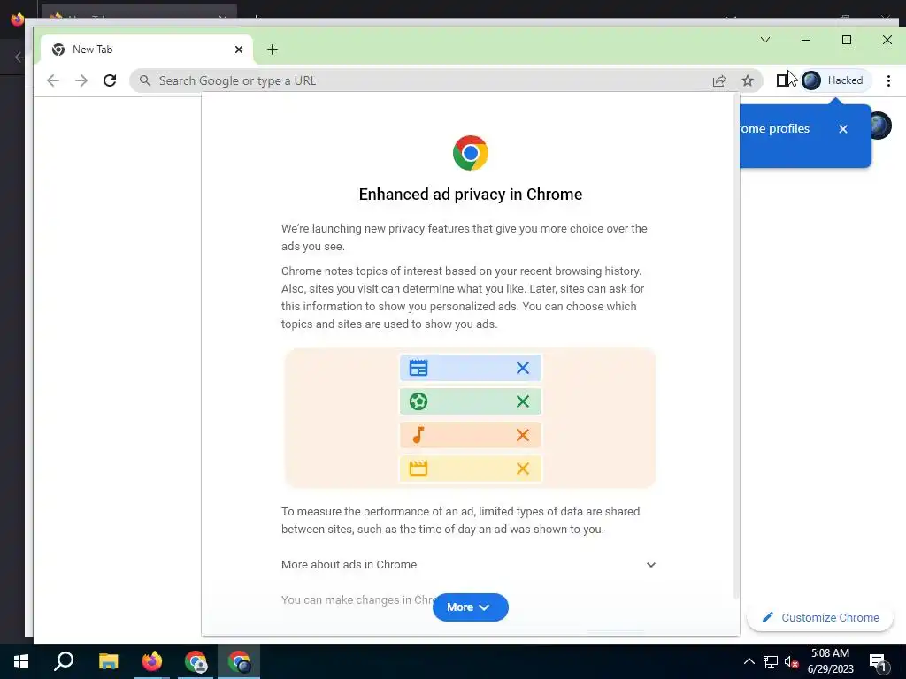Click the blue news topic icon

418,368
